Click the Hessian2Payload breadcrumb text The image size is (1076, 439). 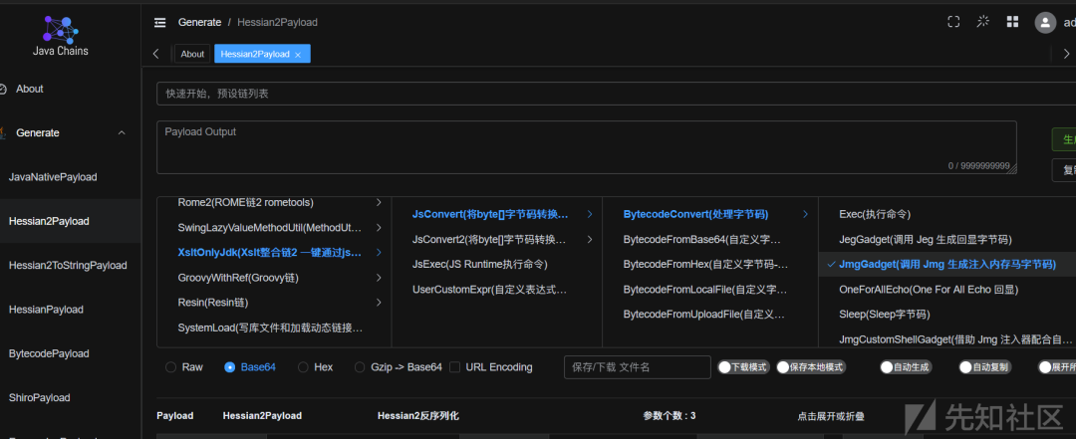point(277,23)
